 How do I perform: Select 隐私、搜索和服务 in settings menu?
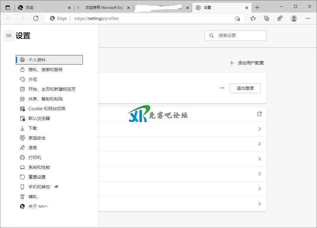pyautogui.click(x=45, y=70)
